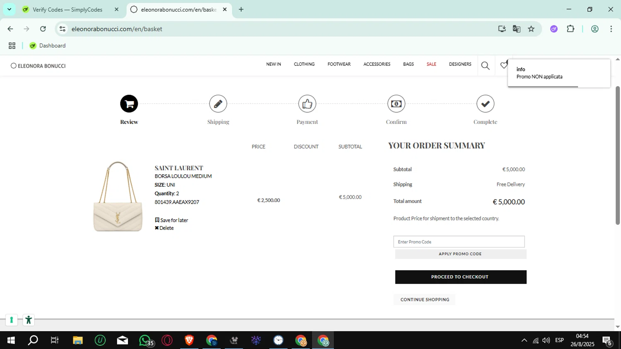
Task: Open the Google Translate icon in address bar
Action: click(x=517, y=29)
